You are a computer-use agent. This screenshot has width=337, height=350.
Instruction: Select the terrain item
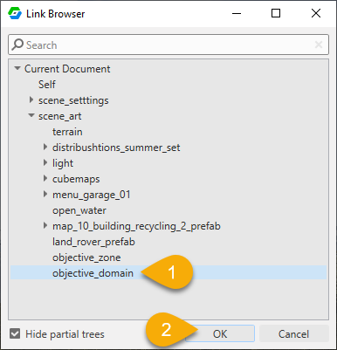pos(67,132)
